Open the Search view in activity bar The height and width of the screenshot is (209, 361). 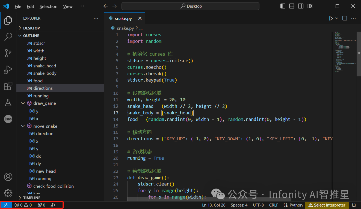(x=8, y=37)
